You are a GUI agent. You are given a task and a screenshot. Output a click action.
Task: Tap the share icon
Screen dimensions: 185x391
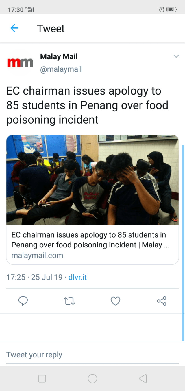[162, 301]
